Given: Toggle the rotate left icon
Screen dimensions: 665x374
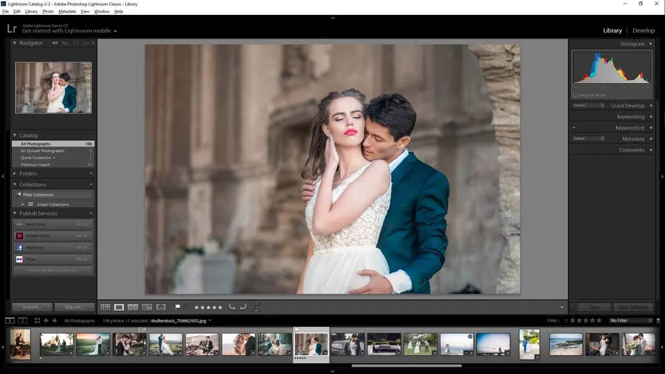Looking at the screenshot, I should (231, 307).
